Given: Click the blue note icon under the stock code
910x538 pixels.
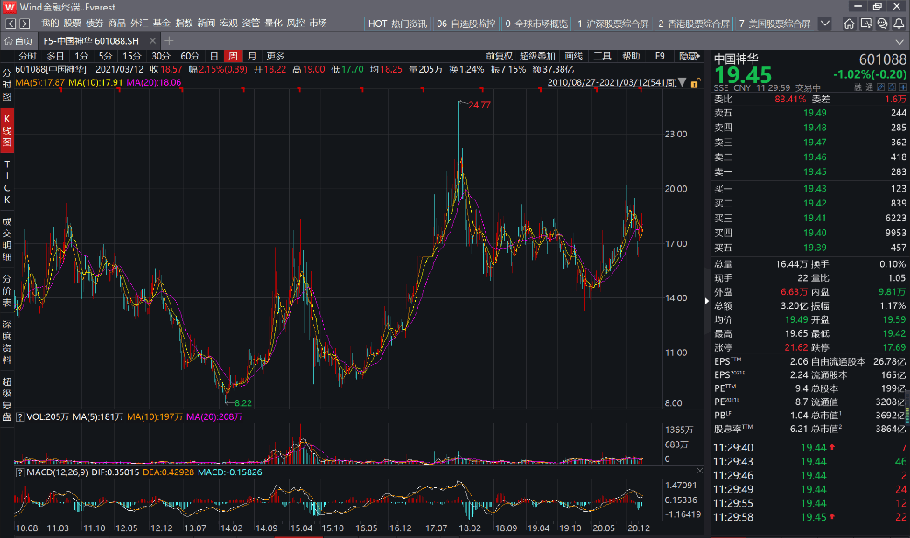Looking at the screenshot, I should tap(880, 87).
